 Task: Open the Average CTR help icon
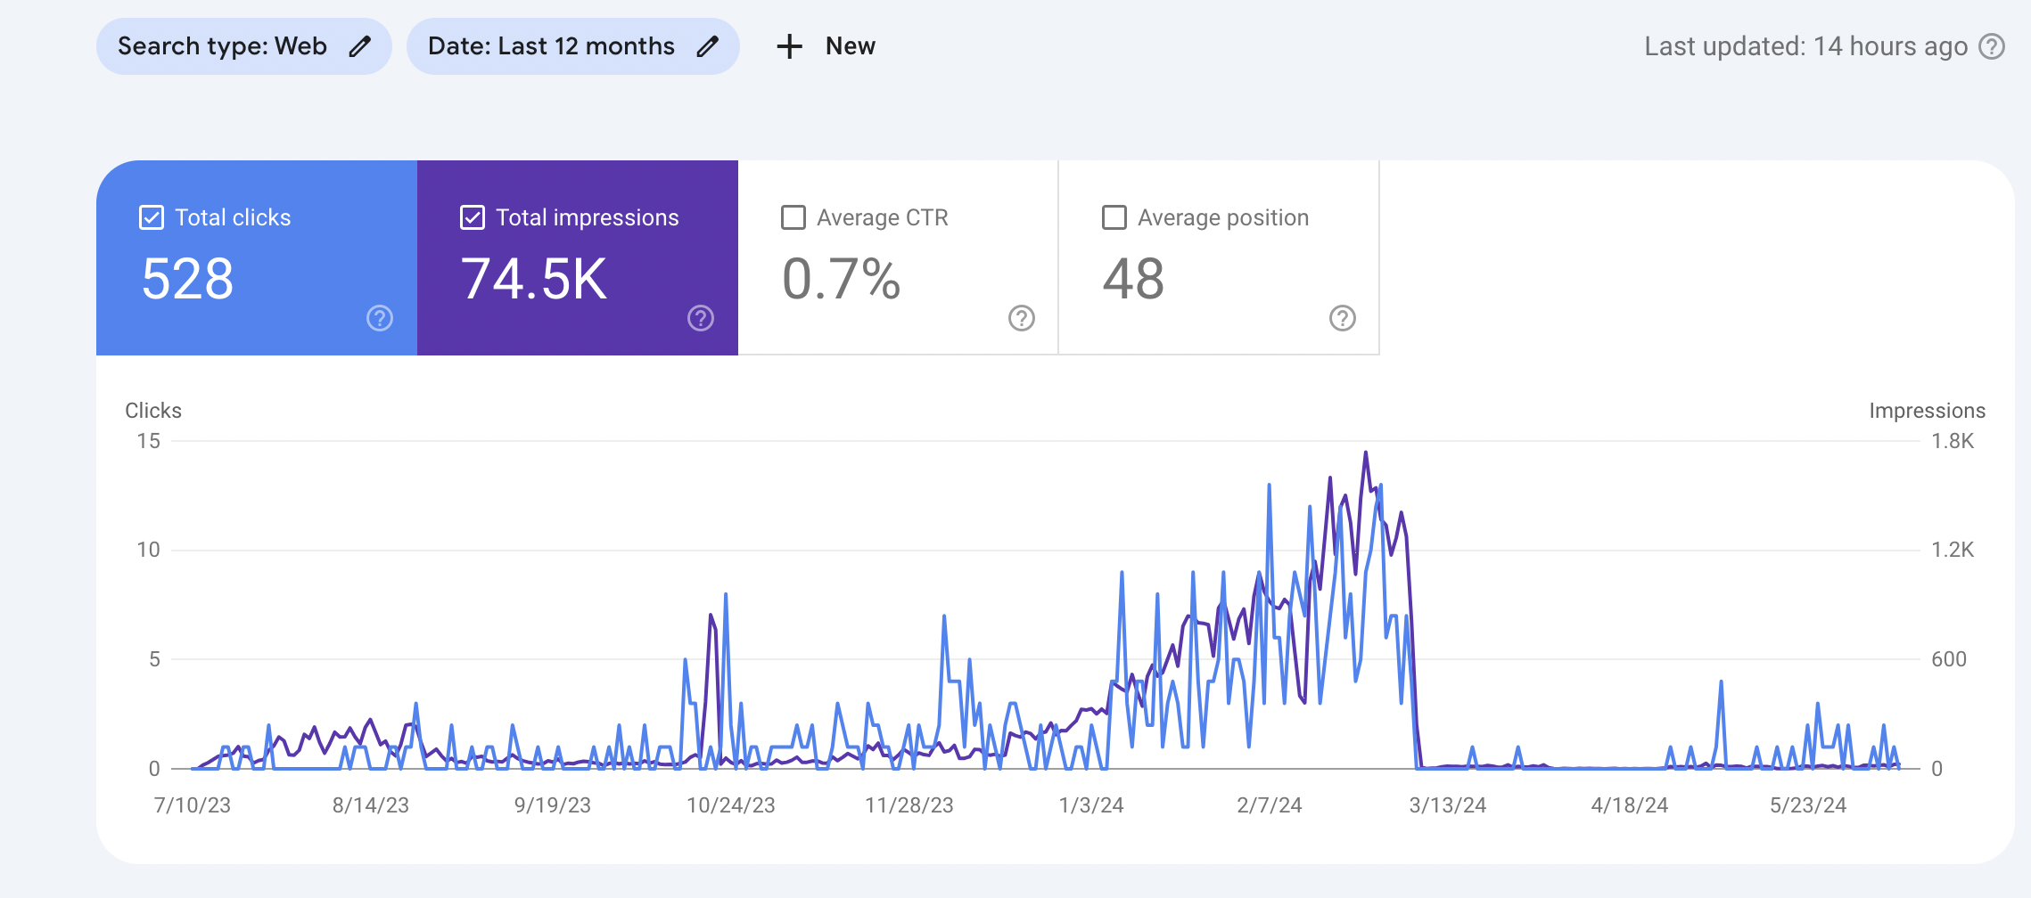pyautogui.click(x=1022, y=318)
